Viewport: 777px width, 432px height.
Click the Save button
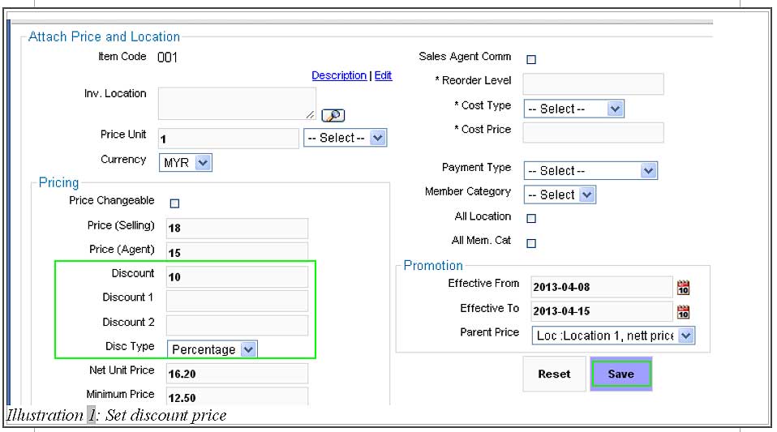click(621, 374)
